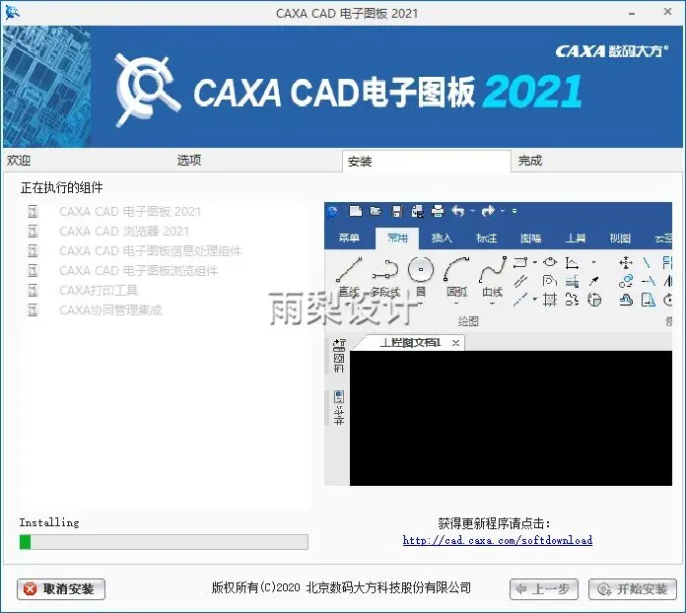Image resolution: width=686 pixels, height=613 pixels.
Task: Expand the rectangle tool dropdown arrow
Action: coord(534,262)
